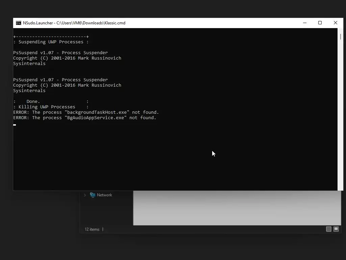
Task: Expand the Network tree node in File Explorer
Action: click(85, 195)
